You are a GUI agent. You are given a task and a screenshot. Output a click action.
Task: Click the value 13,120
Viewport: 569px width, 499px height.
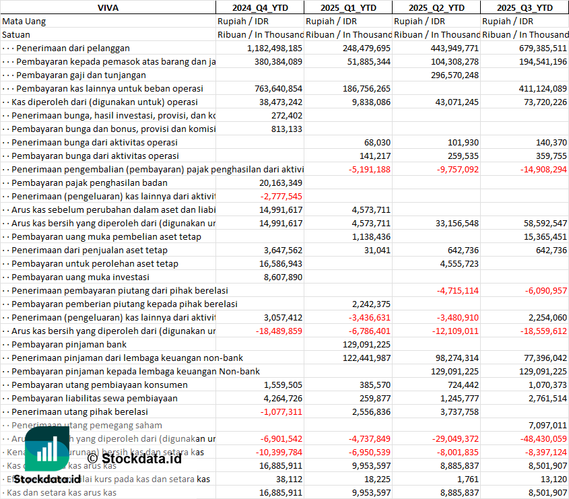pyautogui.click(x=554, y=479)
